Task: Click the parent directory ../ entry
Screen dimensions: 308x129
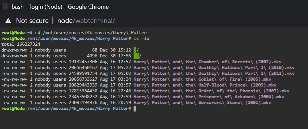Action: coord(137,56)
